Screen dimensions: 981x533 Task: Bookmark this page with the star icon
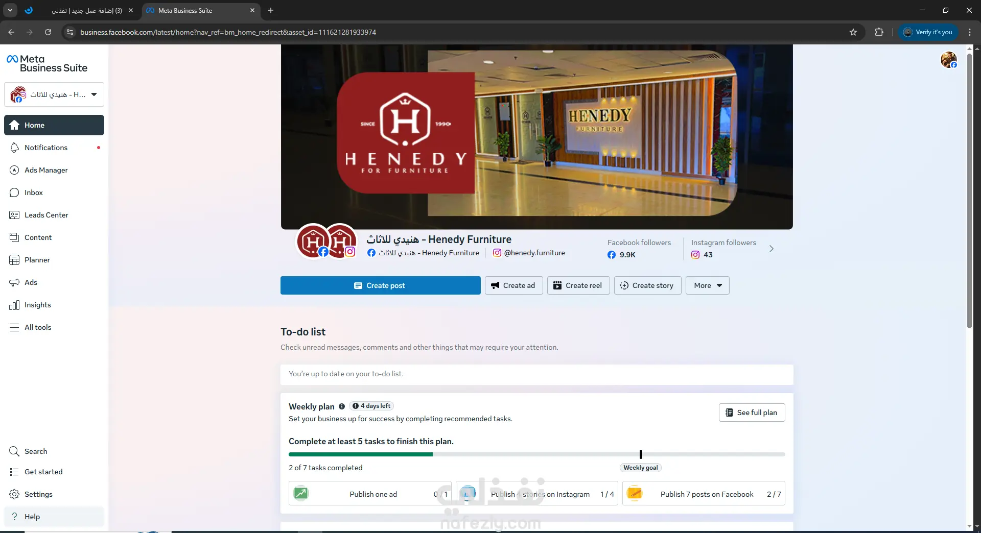[x=853, y=32]
